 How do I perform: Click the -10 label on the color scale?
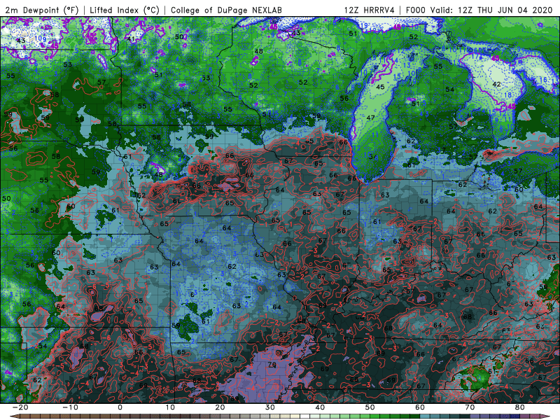click(70, 407)
